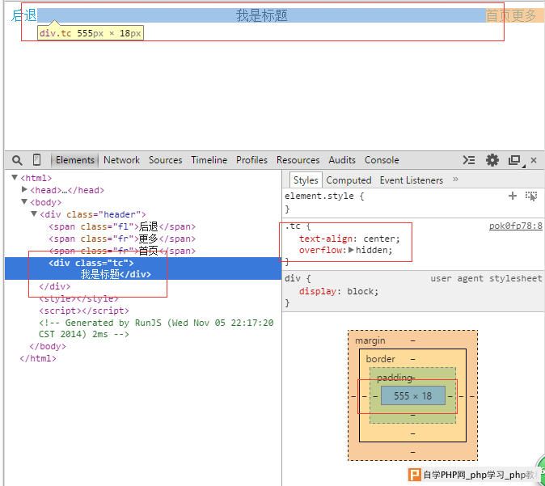Click the .tc selector text
Image resolution: width=545 pixels, height=486 pixels.
pos(293,226)
